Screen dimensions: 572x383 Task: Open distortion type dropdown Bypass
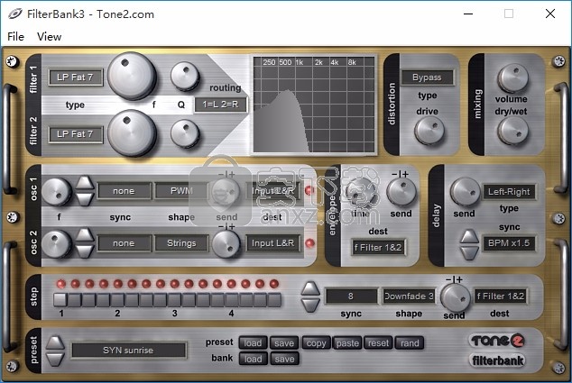[427, 78]
